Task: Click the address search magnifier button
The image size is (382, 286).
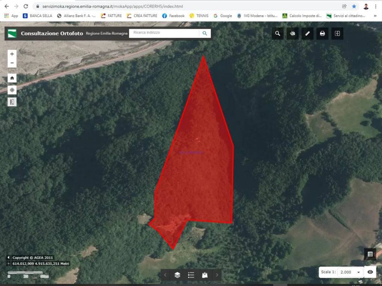Action: point(204,33)
